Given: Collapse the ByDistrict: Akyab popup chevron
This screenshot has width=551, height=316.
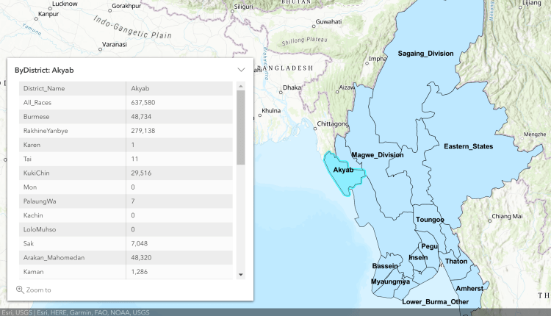Looking at the screenshot, I should pos(241,70).
